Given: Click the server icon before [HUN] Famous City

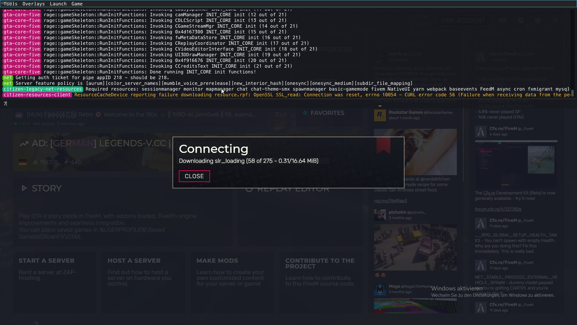Looking at the screenshot, I should click(19, 115).
